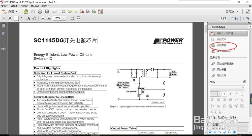Open the 文件(F) menu
Screen dimensions: 252x136
pos(5,6)
